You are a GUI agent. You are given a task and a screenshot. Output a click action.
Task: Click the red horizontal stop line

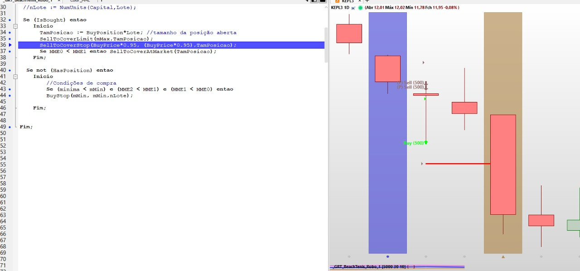point(458,164)
